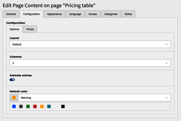181x121 pixels.
Task: Select the light white color swatch
Action: (56, 106)
